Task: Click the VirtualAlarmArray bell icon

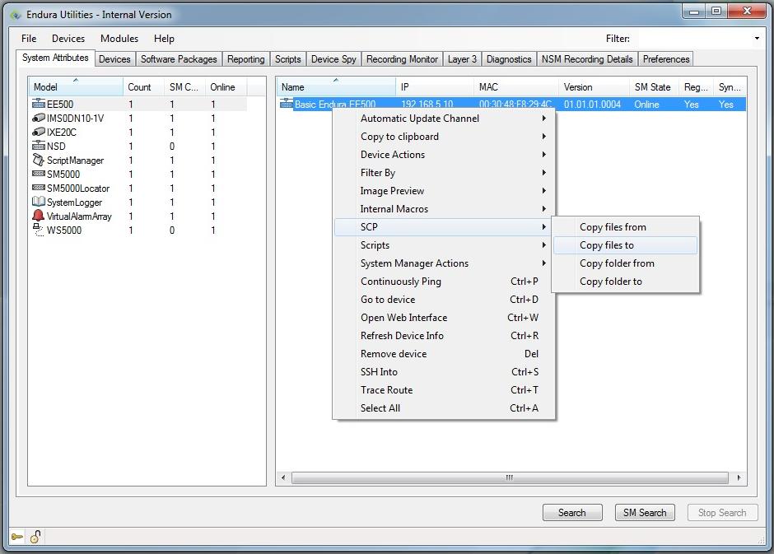Action: (39, 215)
